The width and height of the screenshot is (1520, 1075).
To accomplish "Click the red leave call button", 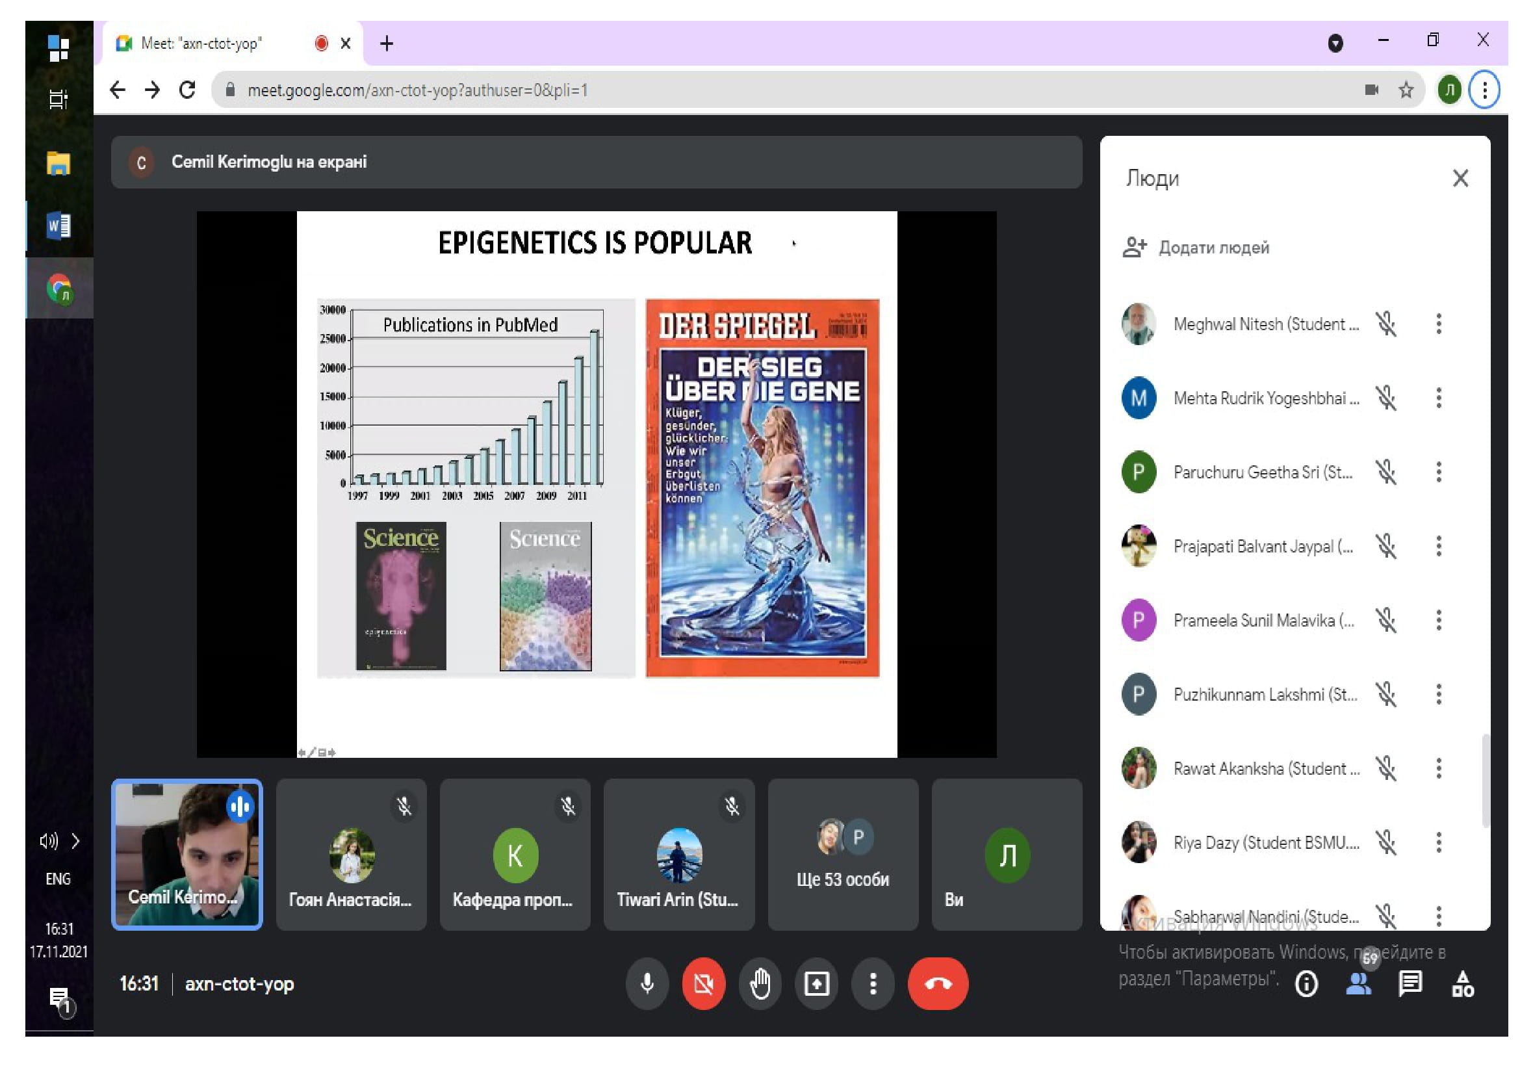I will pos(938,984).
